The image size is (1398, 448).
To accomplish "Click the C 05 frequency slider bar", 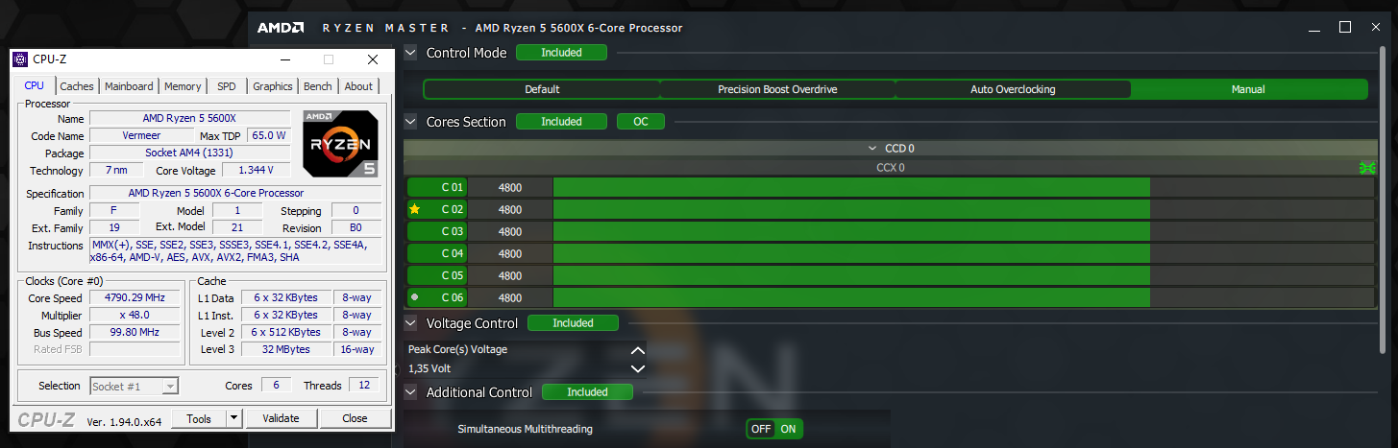I will pyautogui.click(x=964, y=275).
